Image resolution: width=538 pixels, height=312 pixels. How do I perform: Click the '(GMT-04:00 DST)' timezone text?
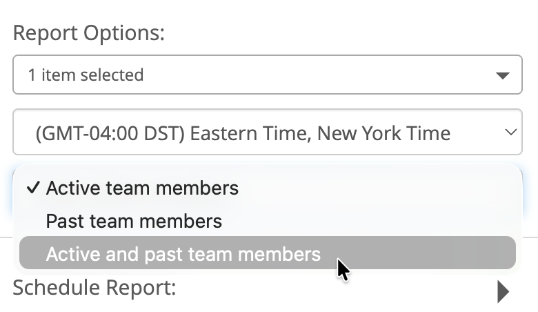[x=110, y=133]
